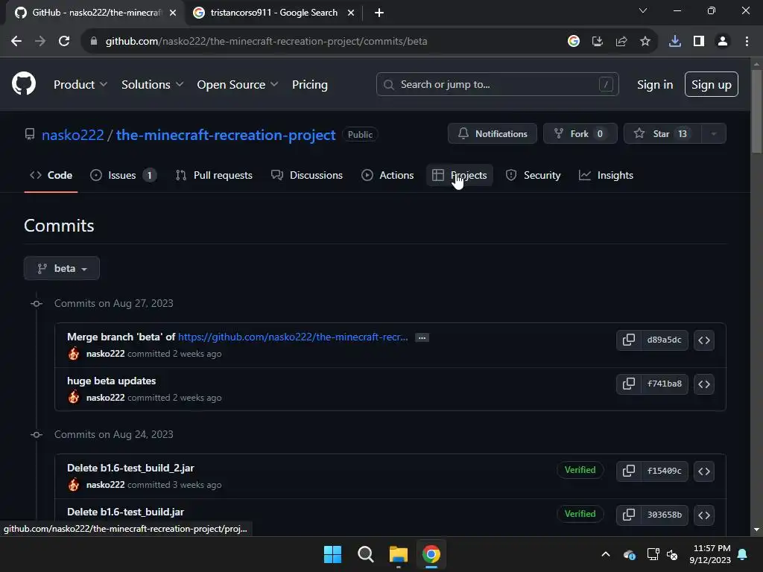Screen dimensions: 763x572
Task: Click the install app icon in address bar
Action: click(597, 42)
